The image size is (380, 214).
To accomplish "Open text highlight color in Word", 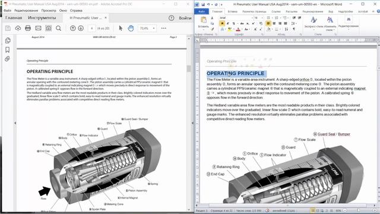I will 229,29.
